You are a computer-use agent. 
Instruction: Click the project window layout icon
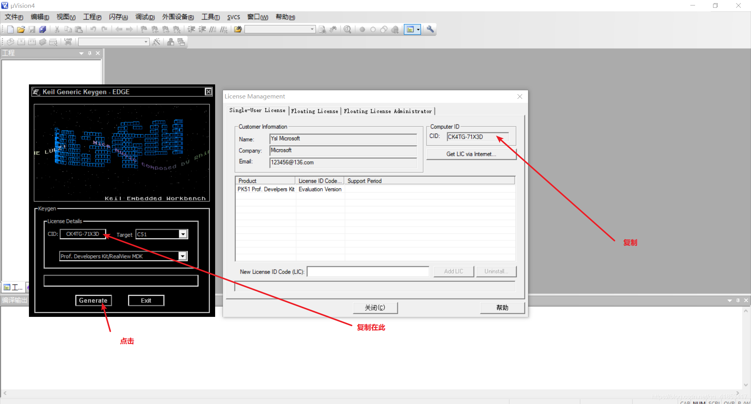(410, 29)
